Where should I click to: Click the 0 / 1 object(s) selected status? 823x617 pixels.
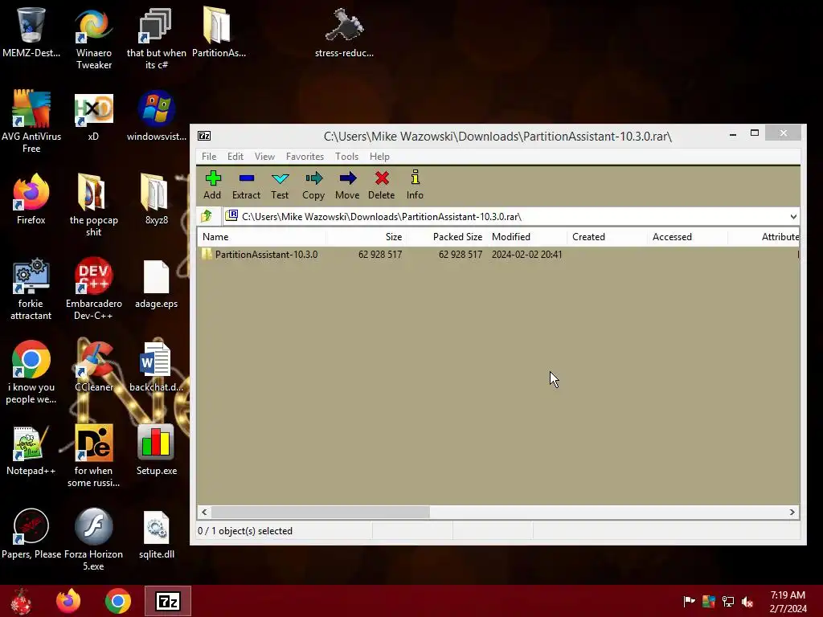tap(245, 531)
